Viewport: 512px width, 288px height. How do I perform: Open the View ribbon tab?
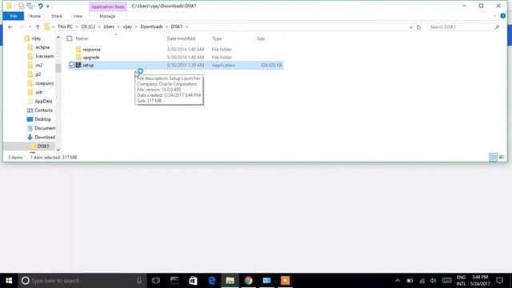point(78,16)
